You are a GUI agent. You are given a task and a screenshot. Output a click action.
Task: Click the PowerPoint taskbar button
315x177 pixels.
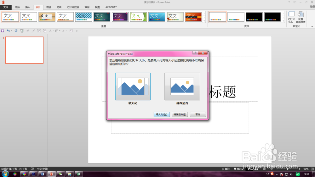pyautogui.click(x=51, y=174)
